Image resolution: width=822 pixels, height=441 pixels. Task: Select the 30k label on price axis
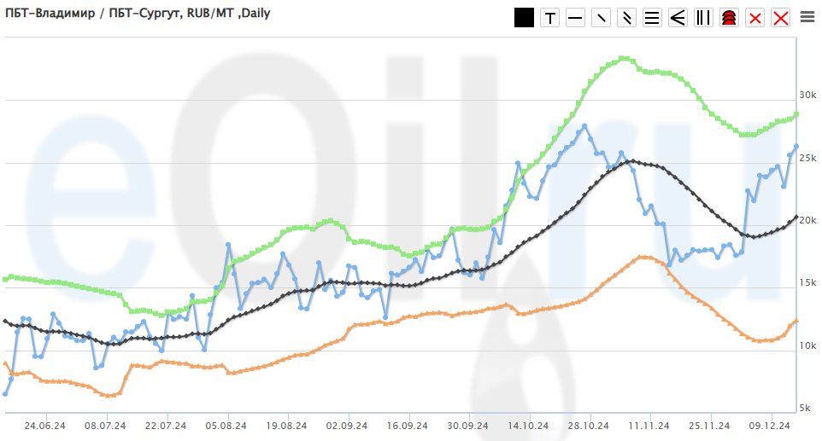[808, 95]
